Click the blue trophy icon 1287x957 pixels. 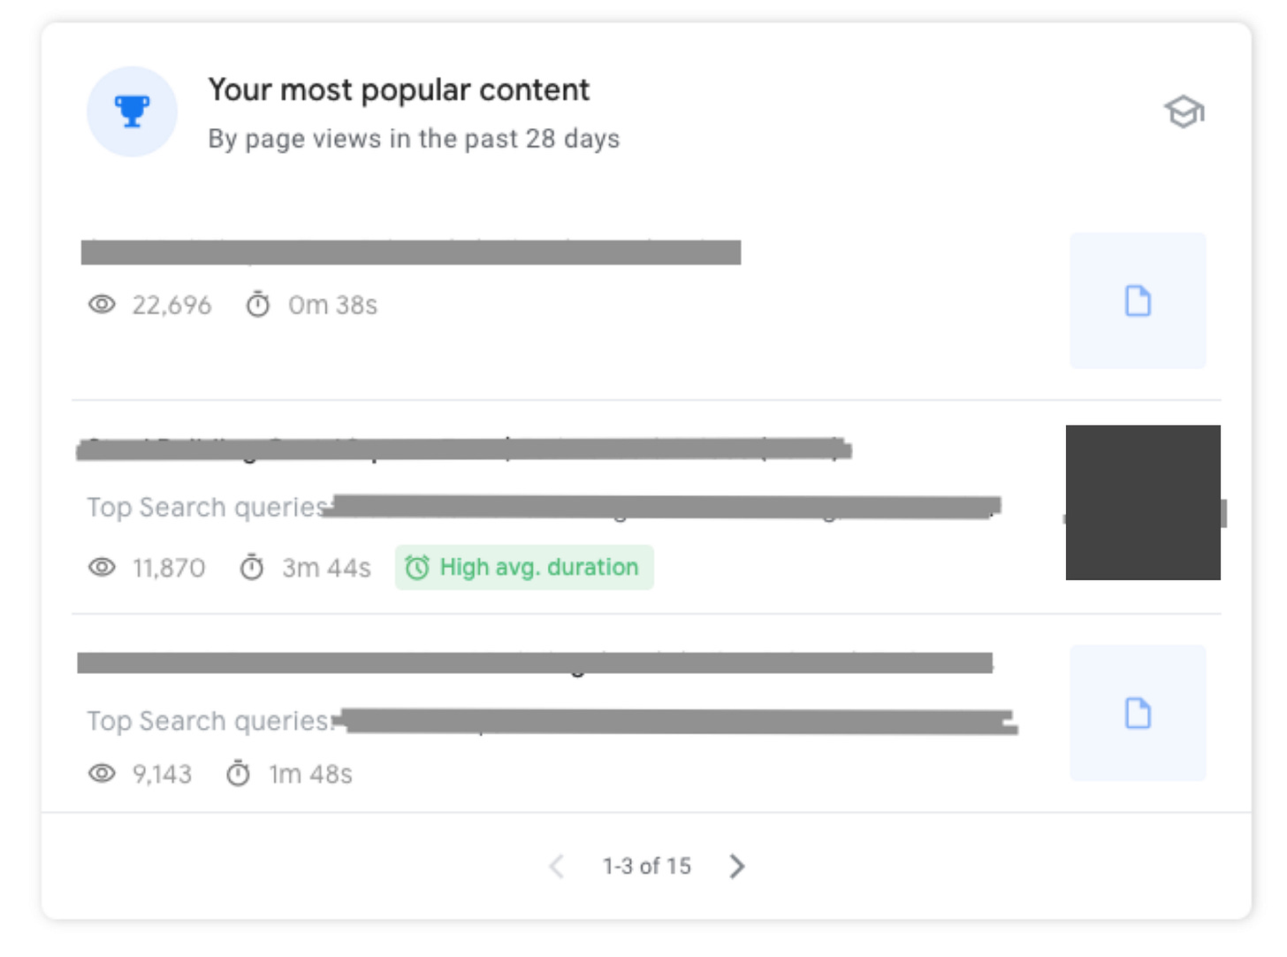[x=132, y=111]
